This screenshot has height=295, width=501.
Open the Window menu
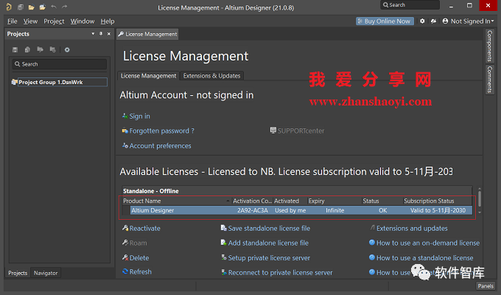pyautogui.click(x=83, y=21)
